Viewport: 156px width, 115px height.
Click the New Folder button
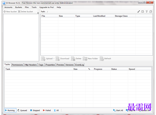click(90, 59)
